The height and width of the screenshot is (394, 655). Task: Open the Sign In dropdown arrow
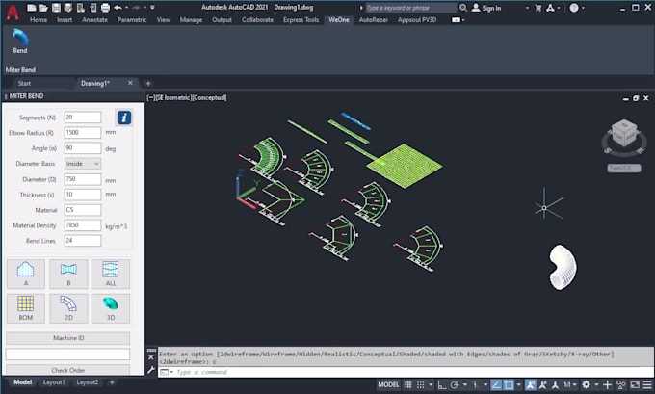click(527, 8)
